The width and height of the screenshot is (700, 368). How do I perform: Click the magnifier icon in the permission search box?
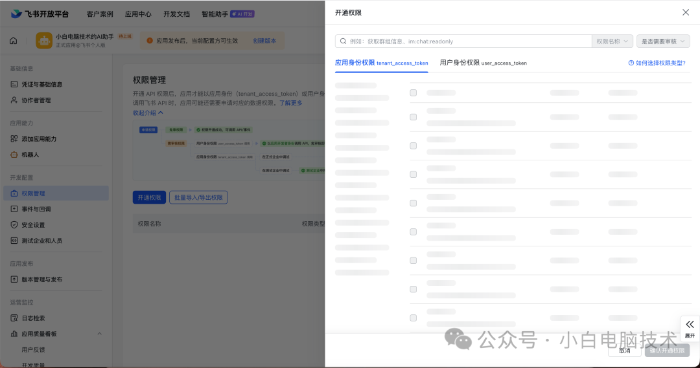tap(343, 41)
